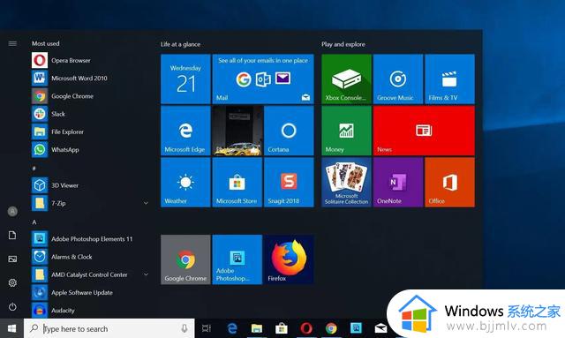Click the 'Most used' heading
Image resolution: width=565 pixels, height=338 pixels.
click(x=45, y=43)
